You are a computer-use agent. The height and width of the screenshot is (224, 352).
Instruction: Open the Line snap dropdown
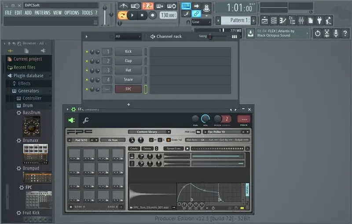202,22
